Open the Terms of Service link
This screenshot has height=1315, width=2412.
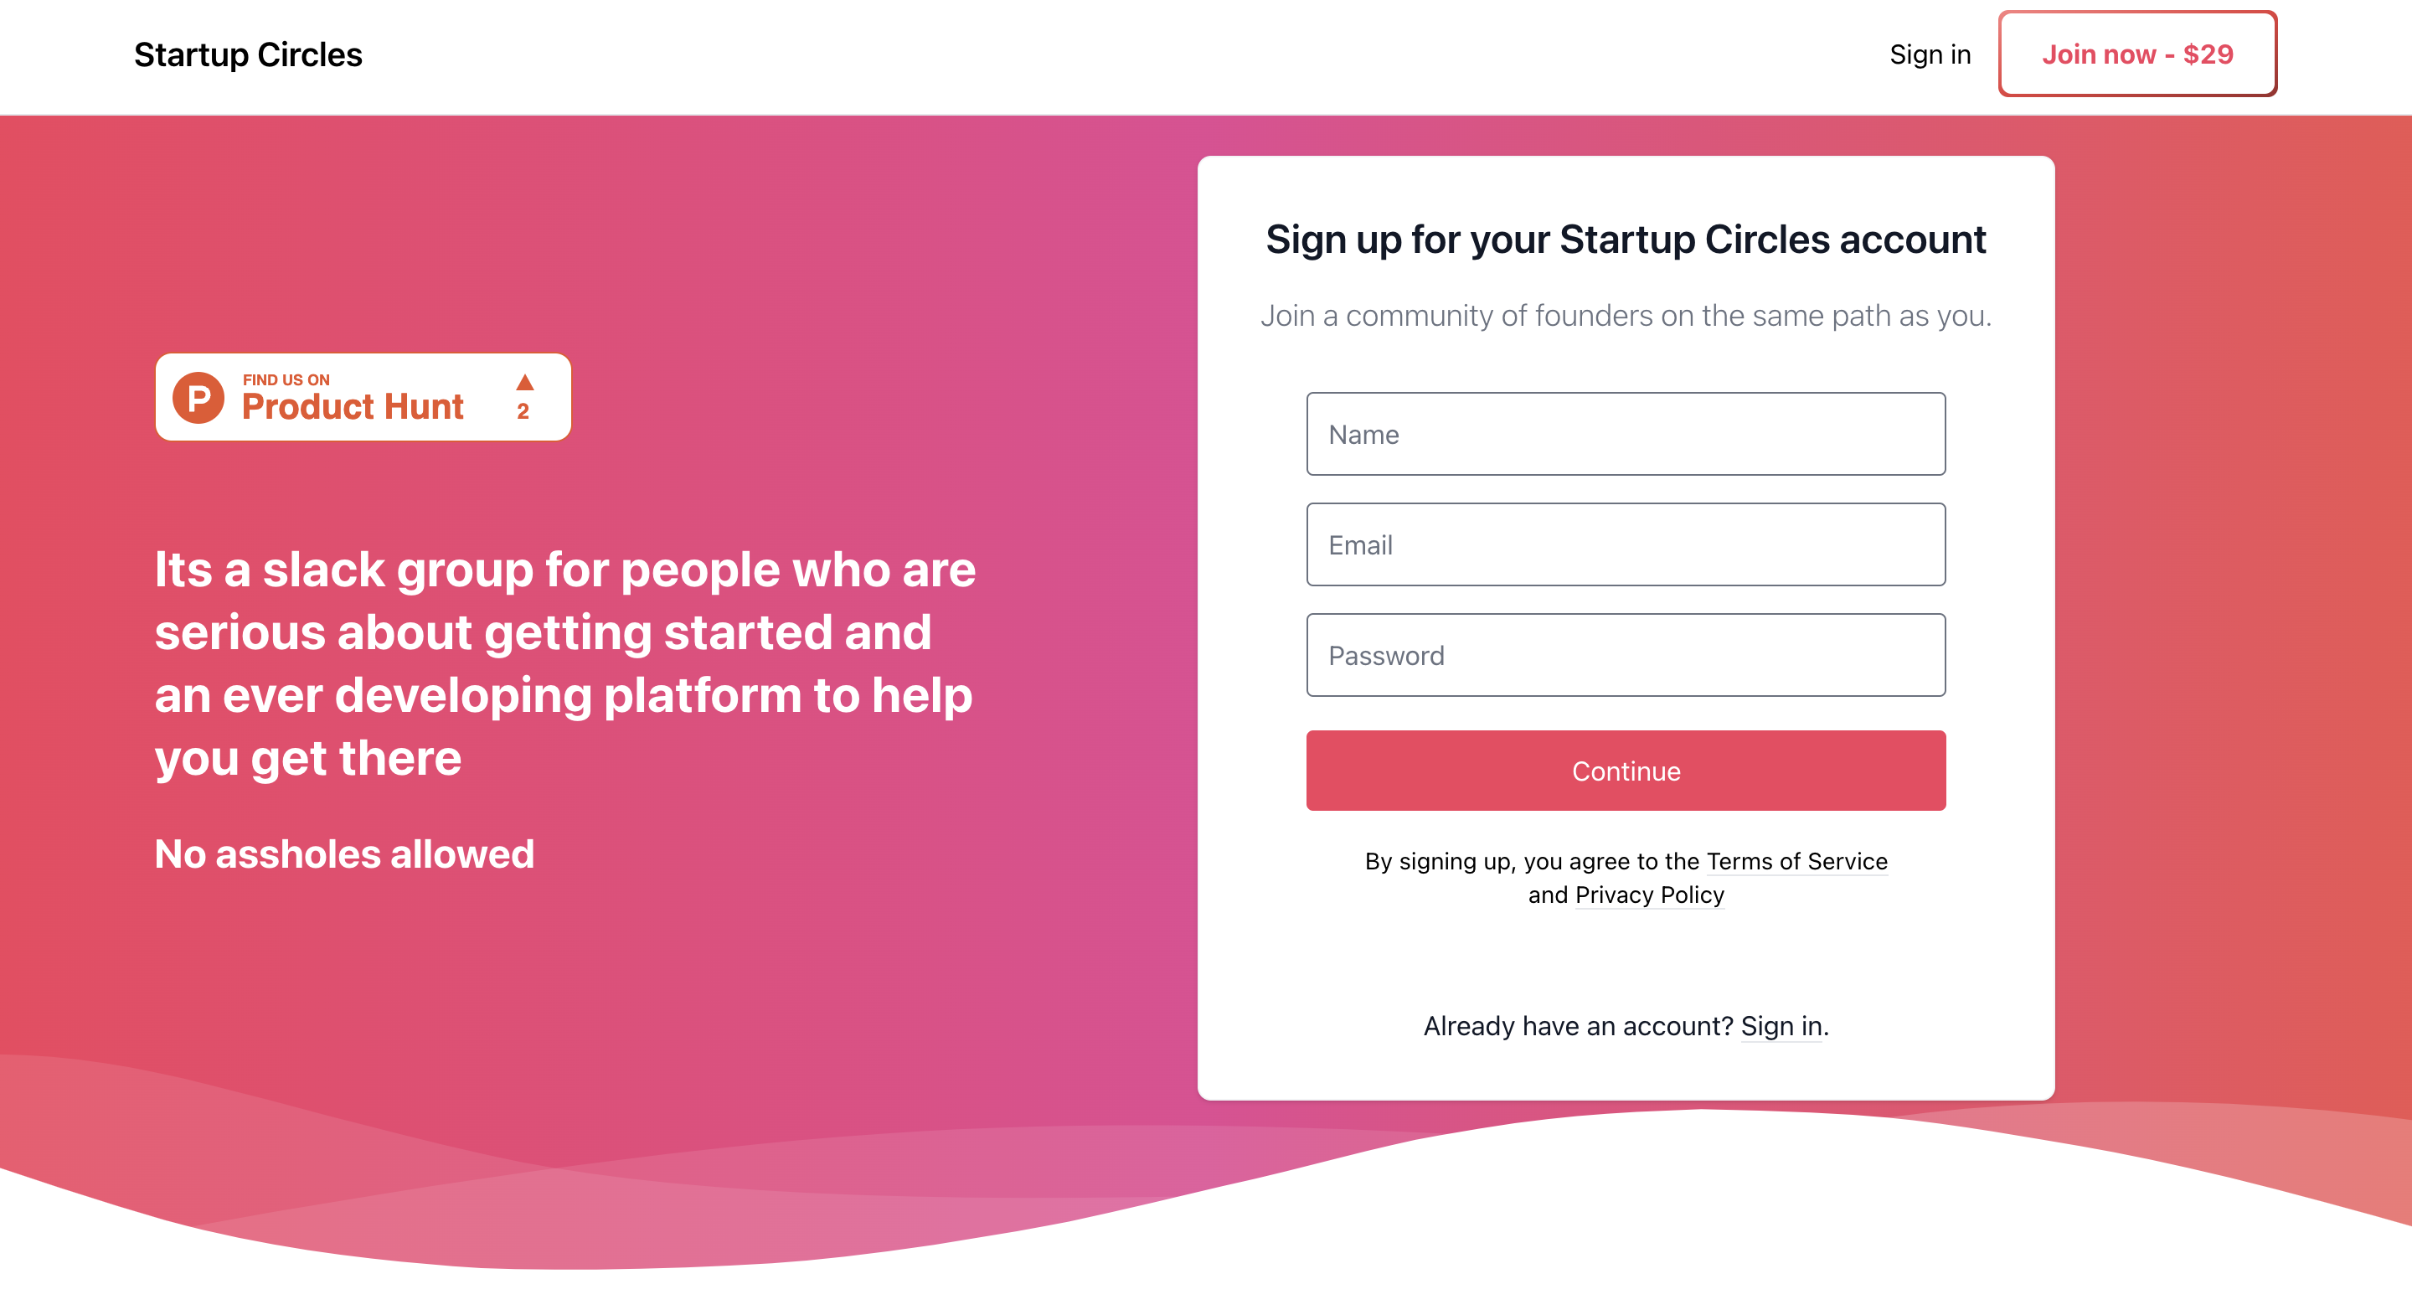1796,862
